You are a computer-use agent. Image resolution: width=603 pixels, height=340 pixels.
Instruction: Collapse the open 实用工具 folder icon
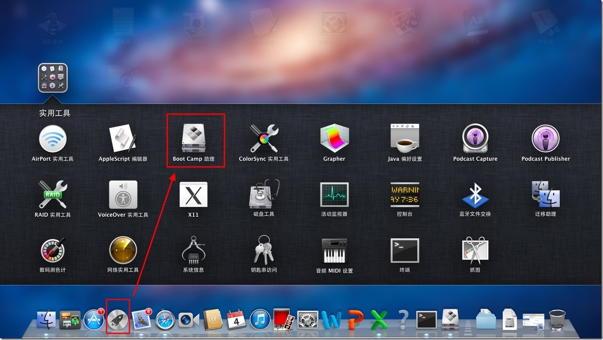pos(53,78)
